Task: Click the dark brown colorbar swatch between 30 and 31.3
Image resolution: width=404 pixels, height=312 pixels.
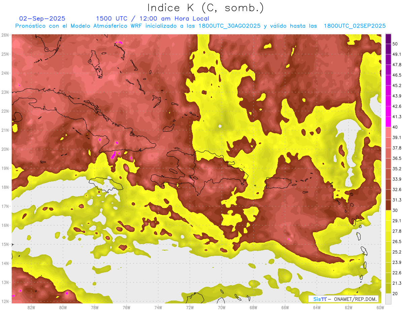Action: (389, 205)
